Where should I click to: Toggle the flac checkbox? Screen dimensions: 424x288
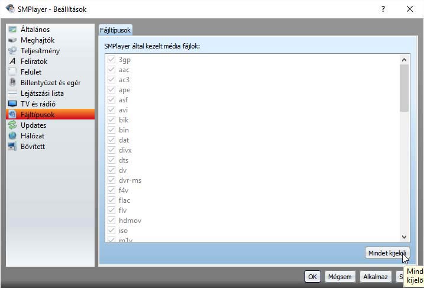pos(111,200)
